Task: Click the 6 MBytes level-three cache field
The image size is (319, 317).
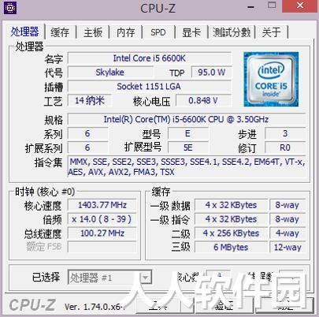Action: 231,248
